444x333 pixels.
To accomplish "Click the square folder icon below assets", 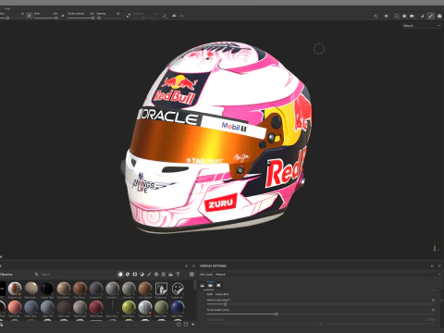I will tap(186, 325).
